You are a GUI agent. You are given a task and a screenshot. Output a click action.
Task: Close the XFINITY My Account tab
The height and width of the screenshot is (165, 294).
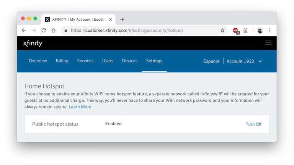point(110,20)
